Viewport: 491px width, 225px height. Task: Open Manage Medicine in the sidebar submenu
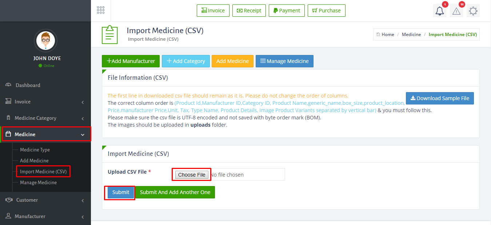click(x=38, y=182)
